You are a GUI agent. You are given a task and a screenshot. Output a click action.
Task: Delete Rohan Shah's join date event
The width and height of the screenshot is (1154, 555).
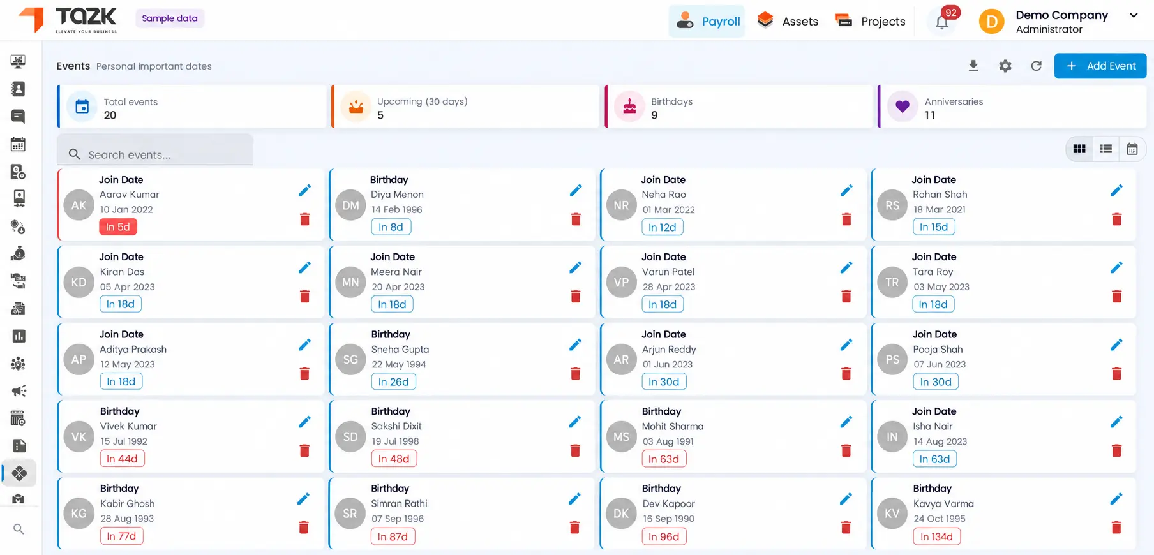(x=1117, y=219)
